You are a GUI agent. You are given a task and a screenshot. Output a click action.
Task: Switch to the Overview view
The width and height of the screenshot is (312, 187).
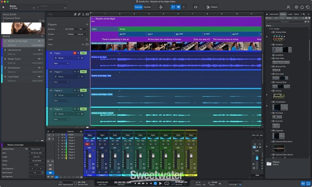[139, 7]
